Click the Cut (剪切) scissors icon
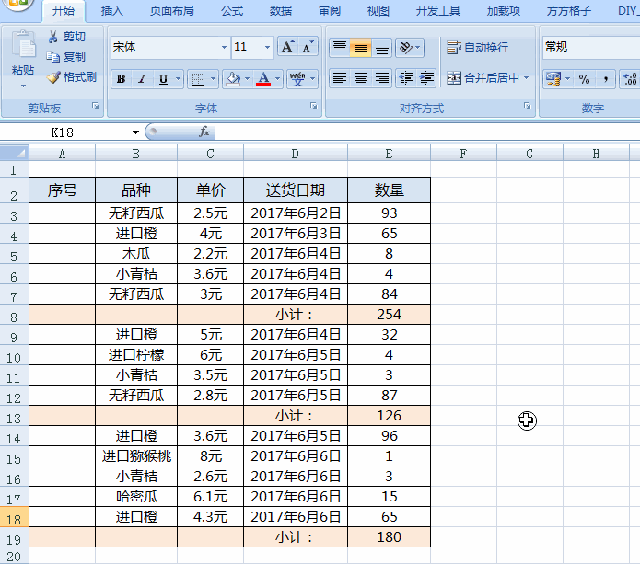 tap(53, 37)
